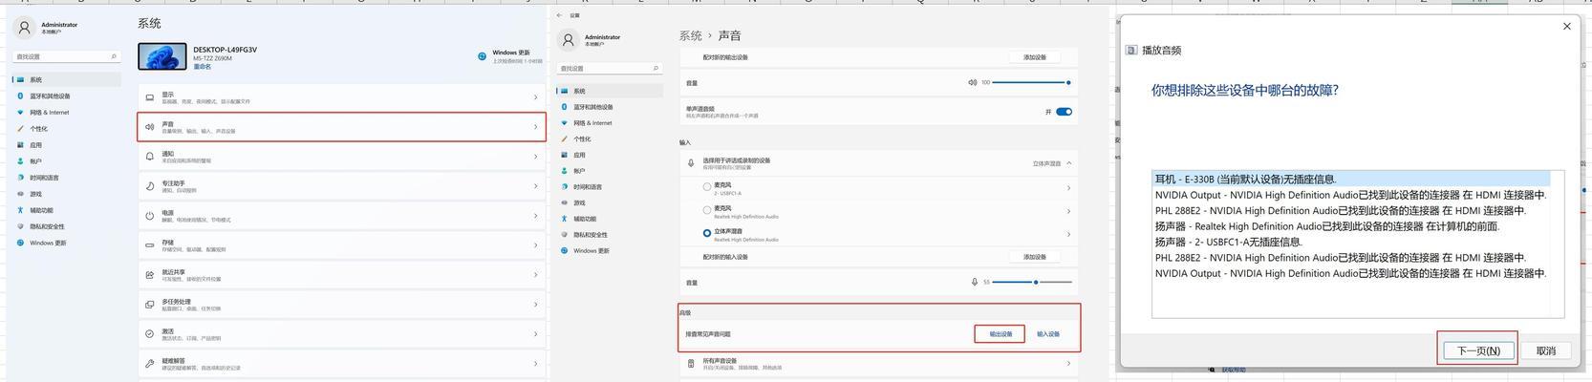Select 扬声器 - 2- USBFC1-A device entry
Screen dimensions: 1592x382
pos(1228,242)
